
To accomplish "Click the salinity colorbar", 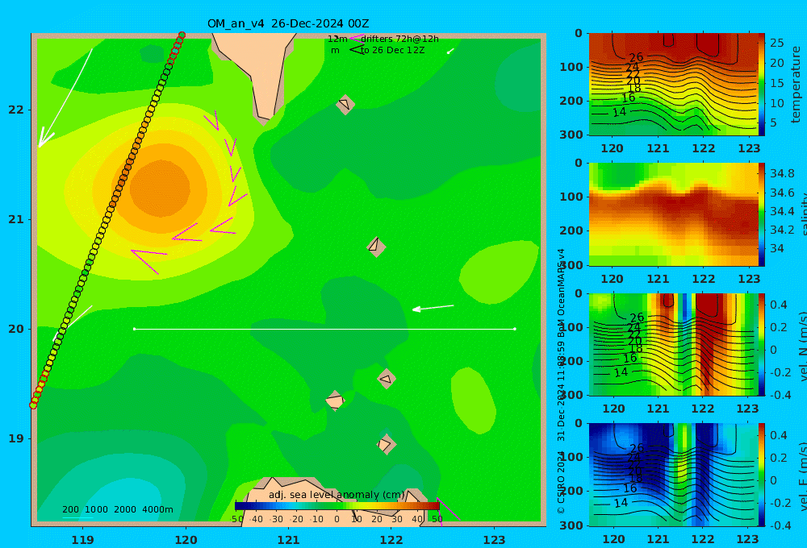I will [762, 214].
